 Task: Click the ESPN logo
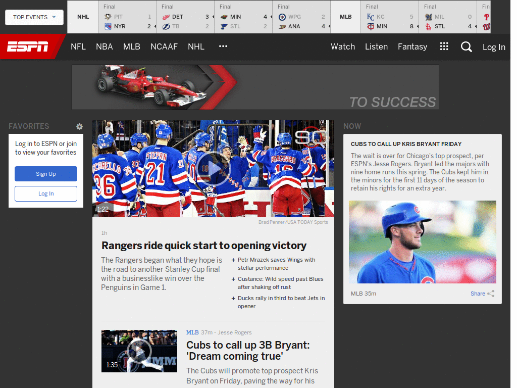(29, 46)
